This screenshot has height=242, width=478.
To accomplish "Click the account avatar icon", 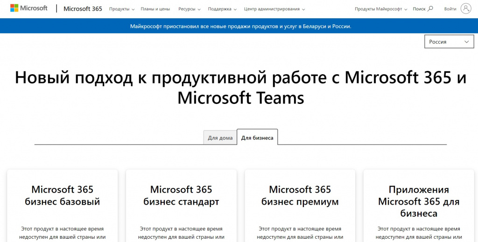I will click(x=466, y=9).
